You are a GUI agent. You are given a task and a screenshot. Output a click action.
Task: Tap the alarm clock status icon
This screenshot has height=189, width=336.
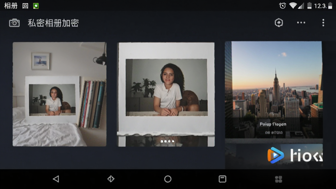pos(283,6)
